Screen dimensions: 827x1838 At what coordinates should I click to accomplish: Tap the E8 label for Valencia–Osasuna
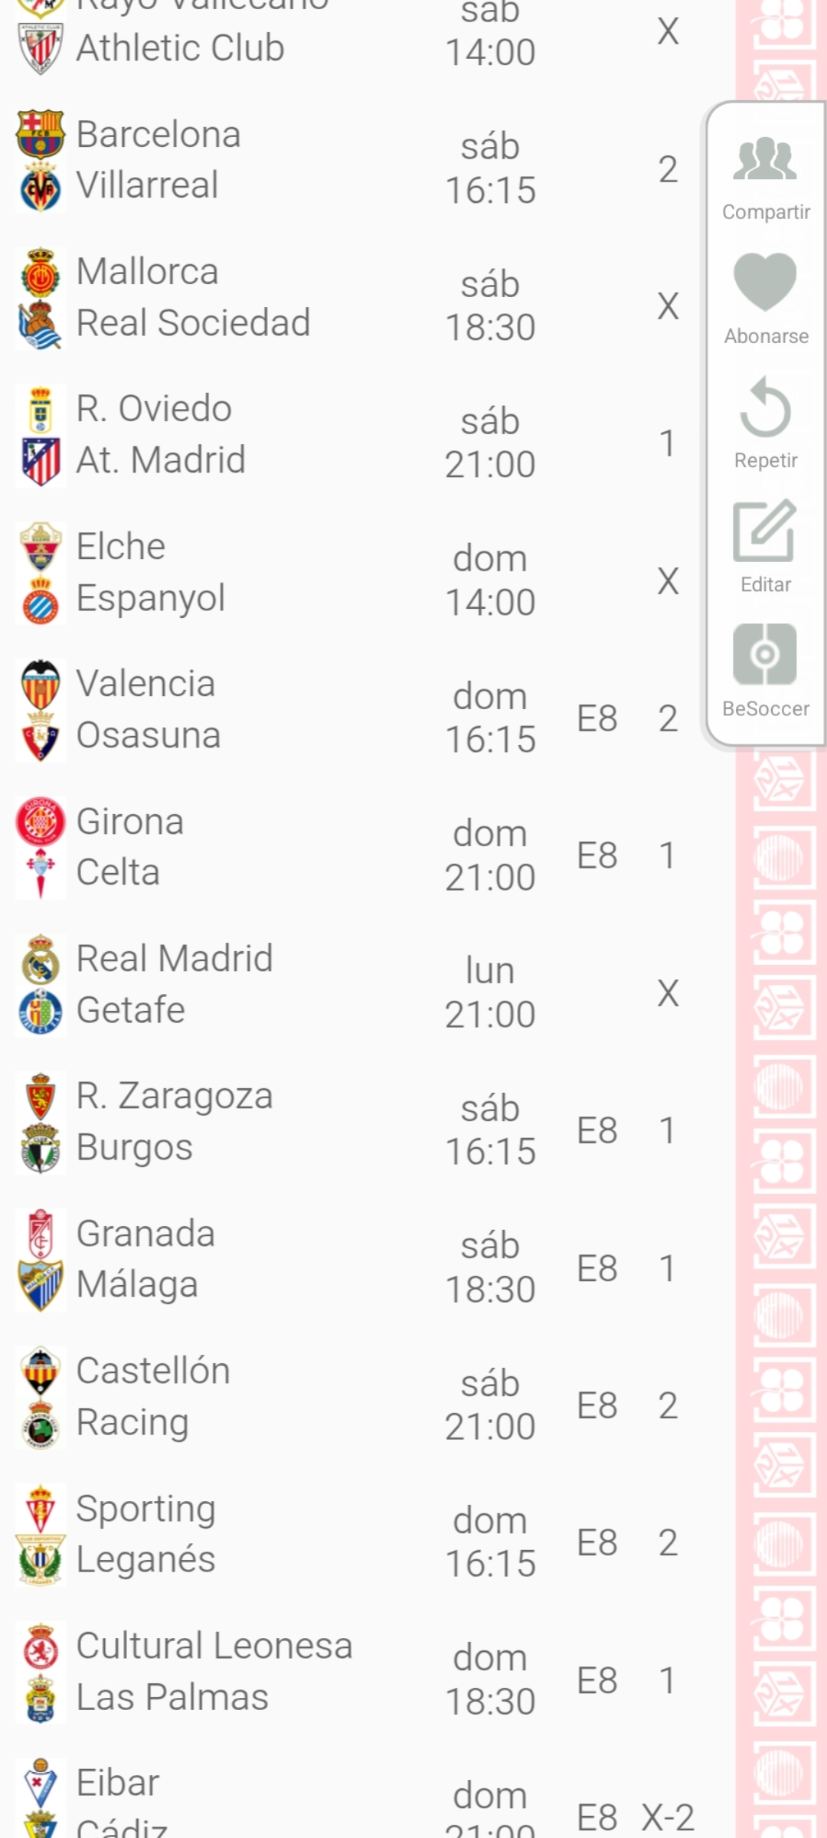click(x=597, y=718)
